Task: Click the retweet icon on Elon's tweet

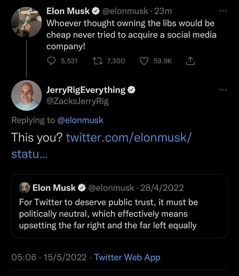Action: [97, 61]
